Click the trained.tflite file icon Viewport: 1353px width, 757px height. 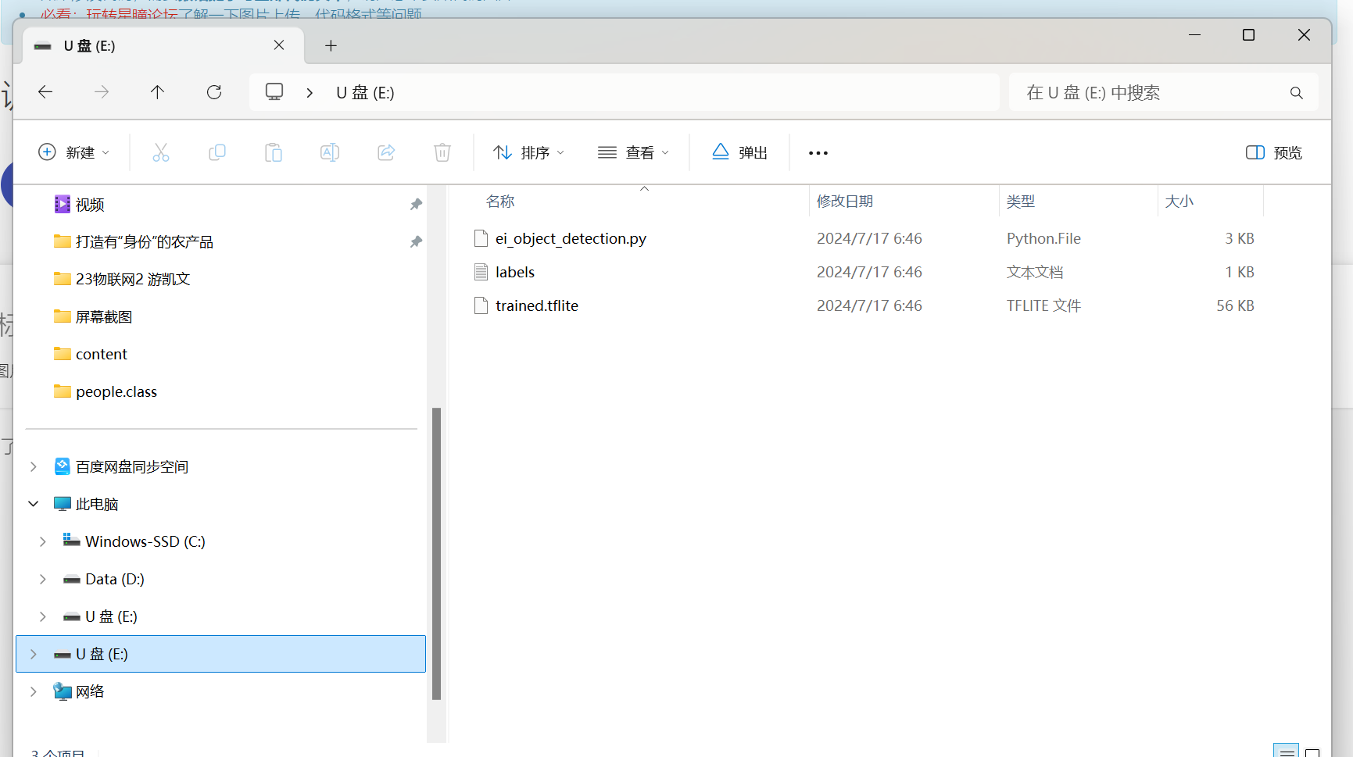tap(481, 305)
